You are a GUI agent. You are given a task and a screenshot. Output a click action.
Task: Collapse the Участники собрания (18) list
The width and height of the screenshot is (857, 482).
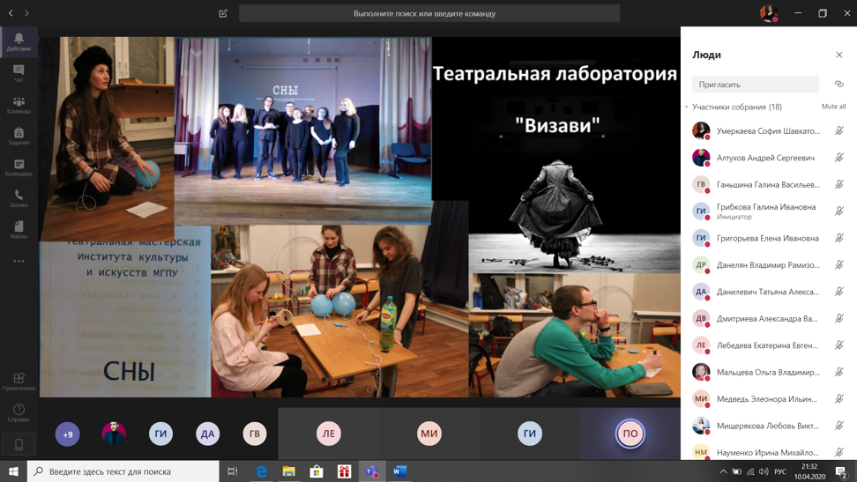[x=687, y=108]
